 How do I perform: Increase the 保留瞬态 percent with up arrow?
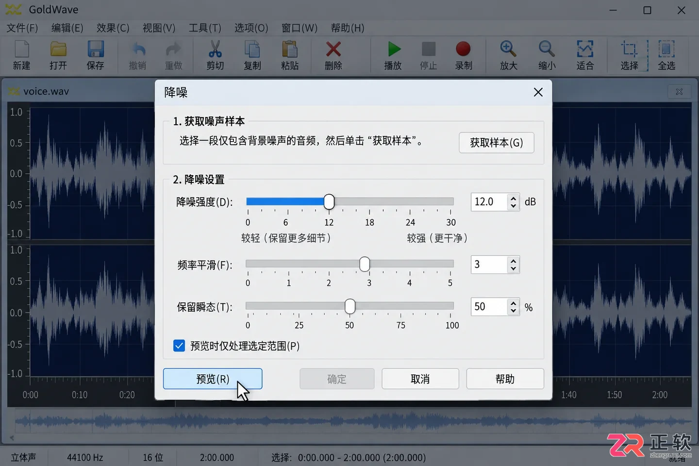pos(513,303)
